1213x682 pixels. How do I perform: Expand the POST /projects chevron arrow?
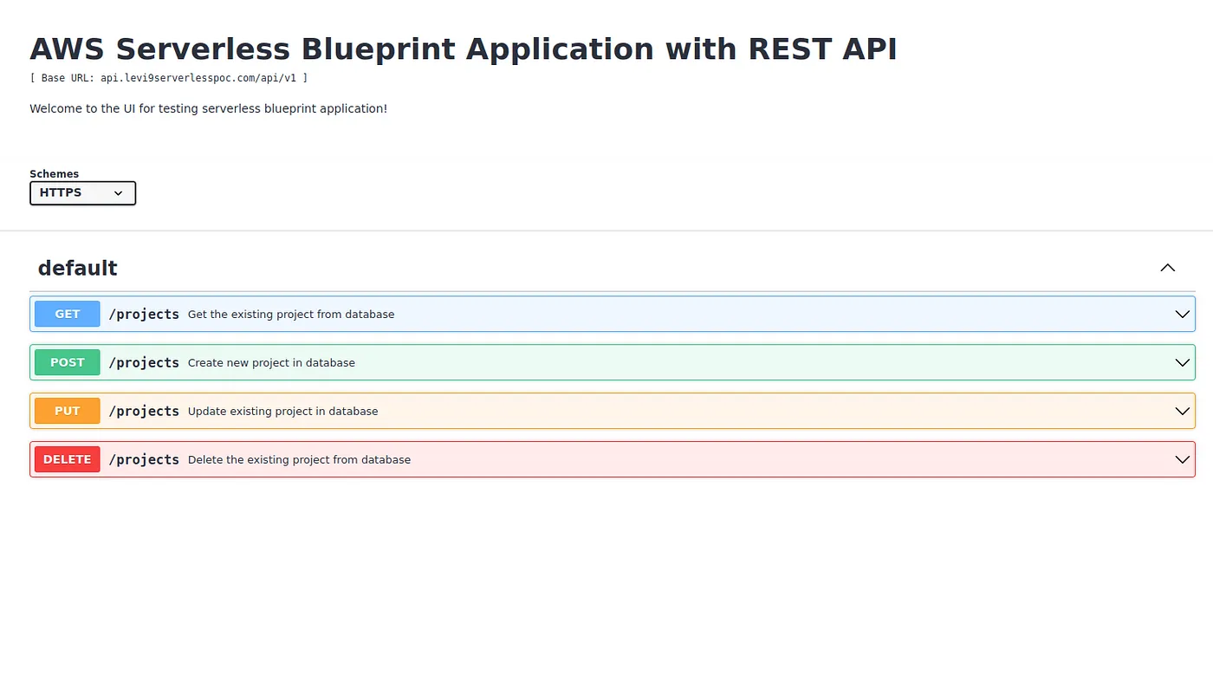[1182, 362]
